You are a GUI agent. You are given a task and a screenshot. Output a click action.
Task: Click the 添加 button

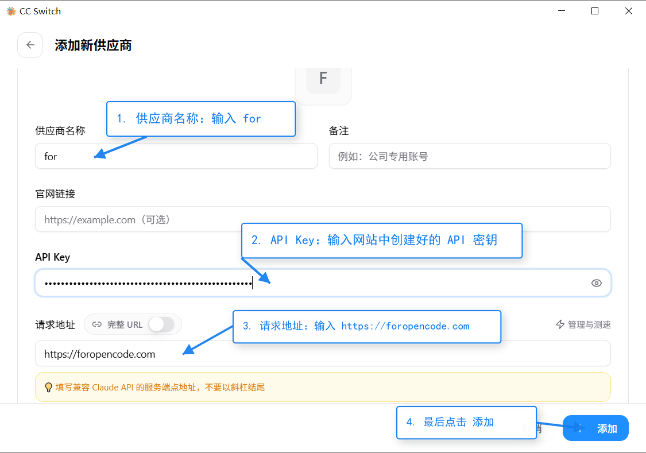point(595,428)
